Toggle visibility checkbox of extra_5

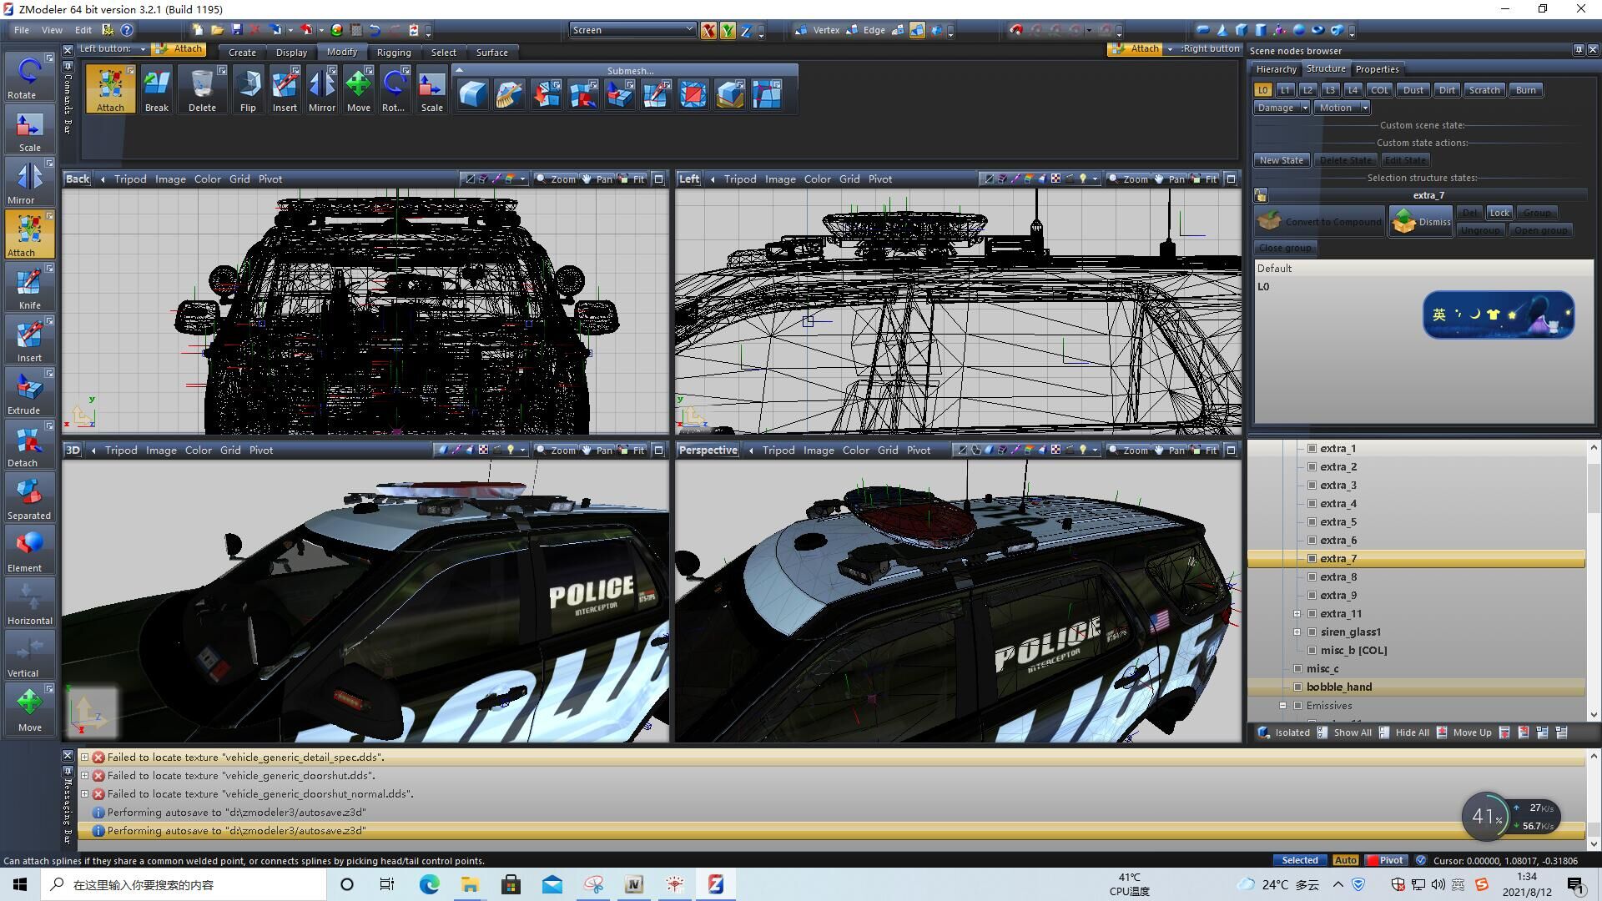[1312, 522]
